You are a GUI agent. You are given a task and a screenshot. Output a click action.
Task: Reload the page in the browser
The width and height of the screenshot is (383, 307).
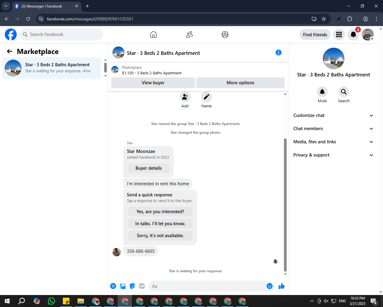[x=28, y=19]
